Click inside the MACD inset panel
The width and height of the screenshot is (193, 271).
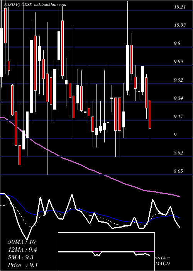106,252
